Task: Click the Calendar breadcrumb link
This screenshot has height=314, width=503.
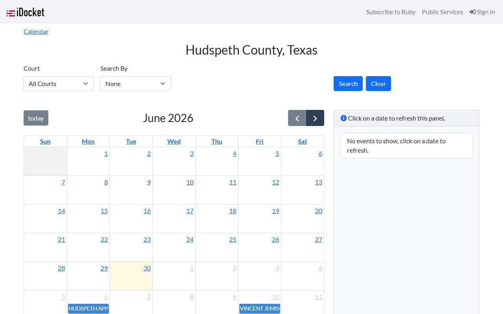Action: click(36, 31)
